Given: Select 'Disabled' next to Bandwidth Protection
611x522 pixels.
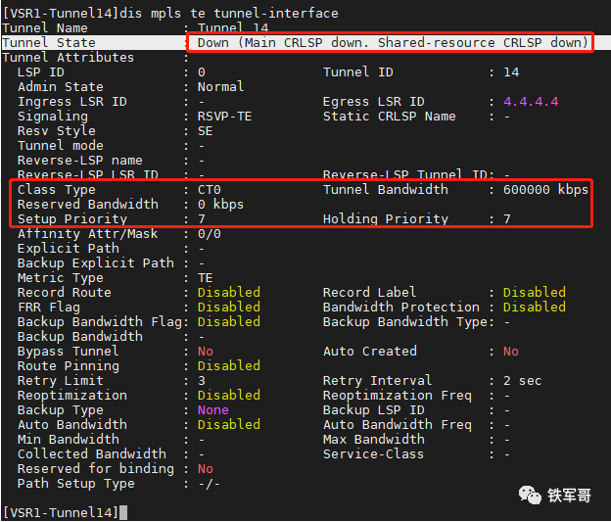Looking at the screenshot, I should [535, 308].
